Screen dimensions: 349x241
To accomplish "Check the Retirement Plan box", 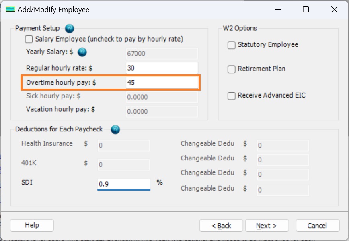I will [231, 69].
